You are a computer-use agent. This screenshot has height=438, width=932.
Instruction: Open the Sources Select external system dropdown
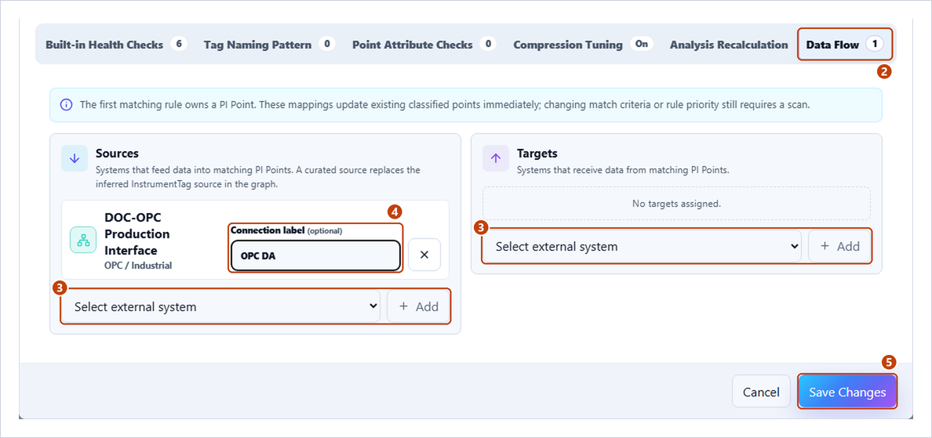tap(221, 307)
